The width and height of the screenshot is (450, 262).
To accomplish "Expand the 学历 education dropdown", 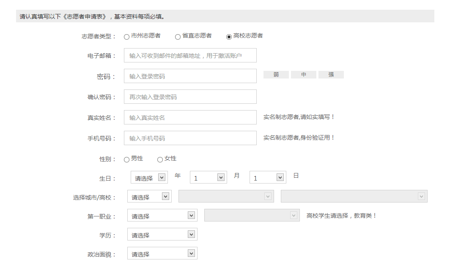I will click(162, 235).
